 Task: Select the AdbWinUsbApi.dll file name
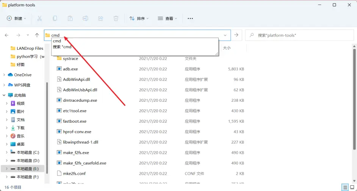80,90
